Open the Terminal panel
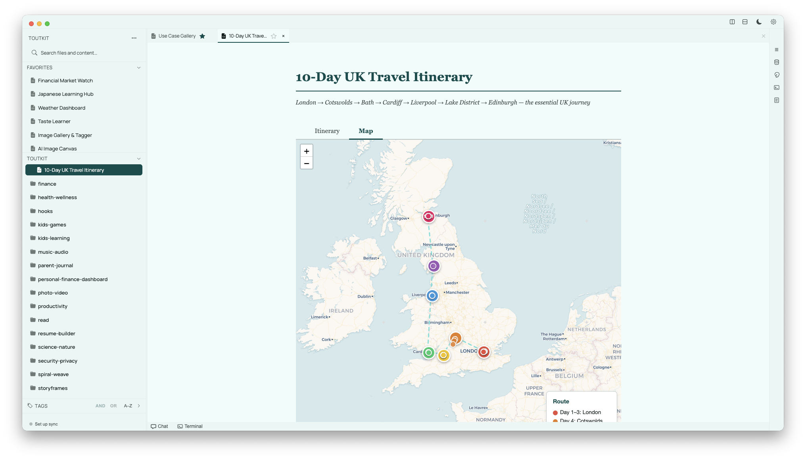 (x=190, y=426)
